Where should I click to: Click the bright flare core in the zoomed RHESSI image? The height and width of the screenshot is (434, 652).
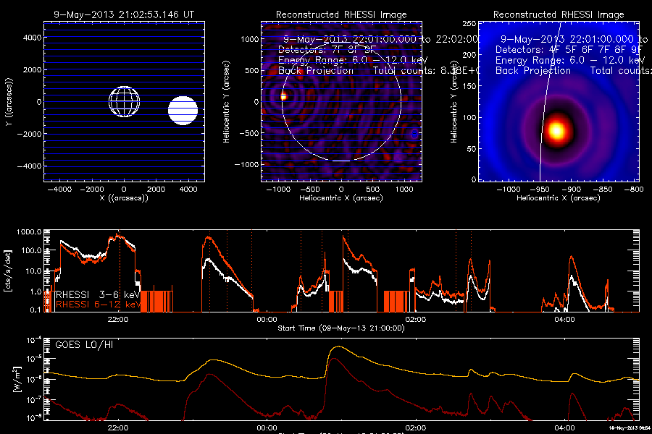coord(556,130)
